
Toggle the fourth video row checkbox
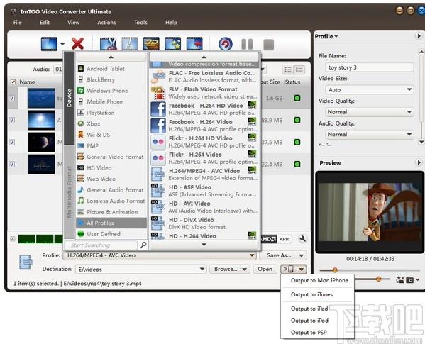tap(12, 164)
